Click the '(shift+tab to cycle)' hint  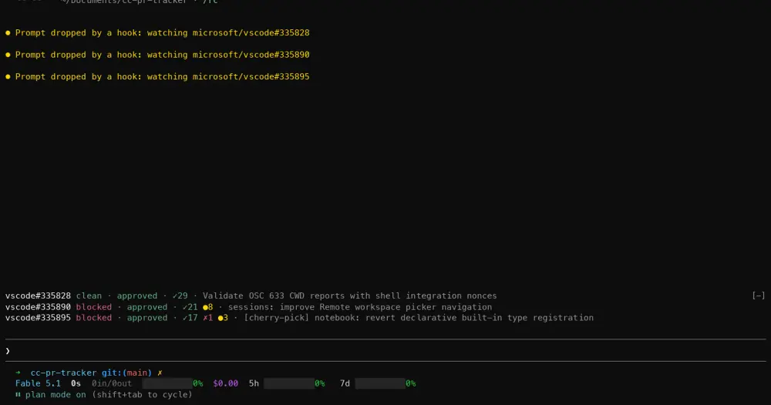(142, 395)
